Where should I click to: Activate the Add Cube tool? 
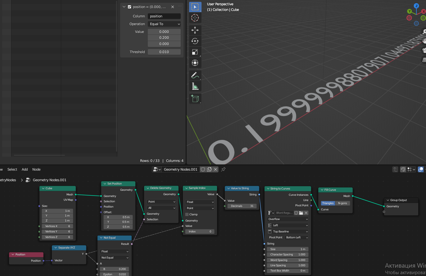[x=195, y=99]
